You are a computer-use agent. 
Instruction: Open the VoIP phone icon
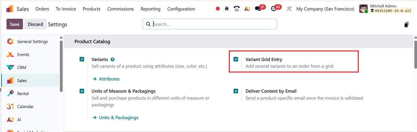237,9
